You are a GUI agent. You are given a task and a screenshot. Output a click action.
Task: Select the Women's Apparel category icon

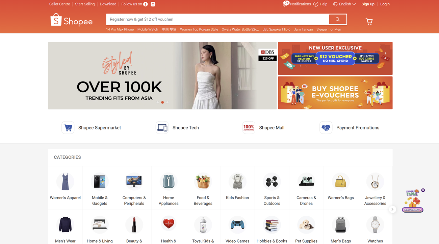tap(65, 182)
